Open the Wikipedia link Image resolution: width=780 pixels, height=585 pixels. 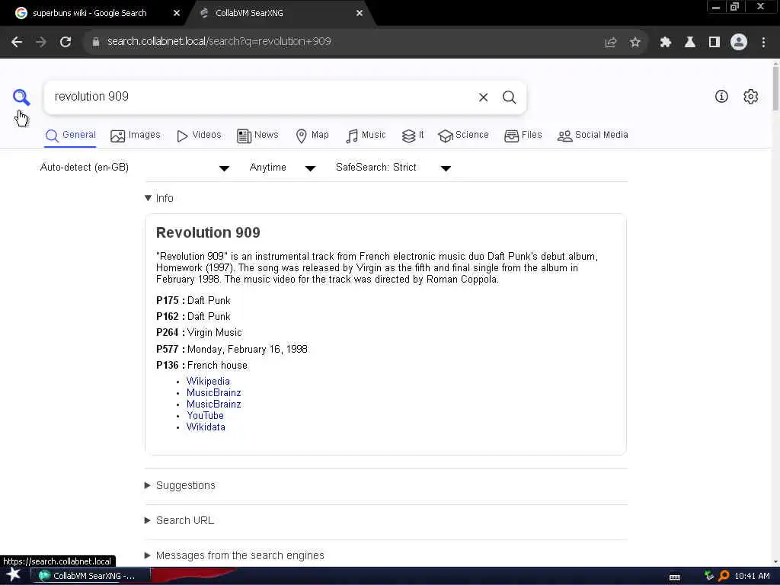click(x=208, y=381)
